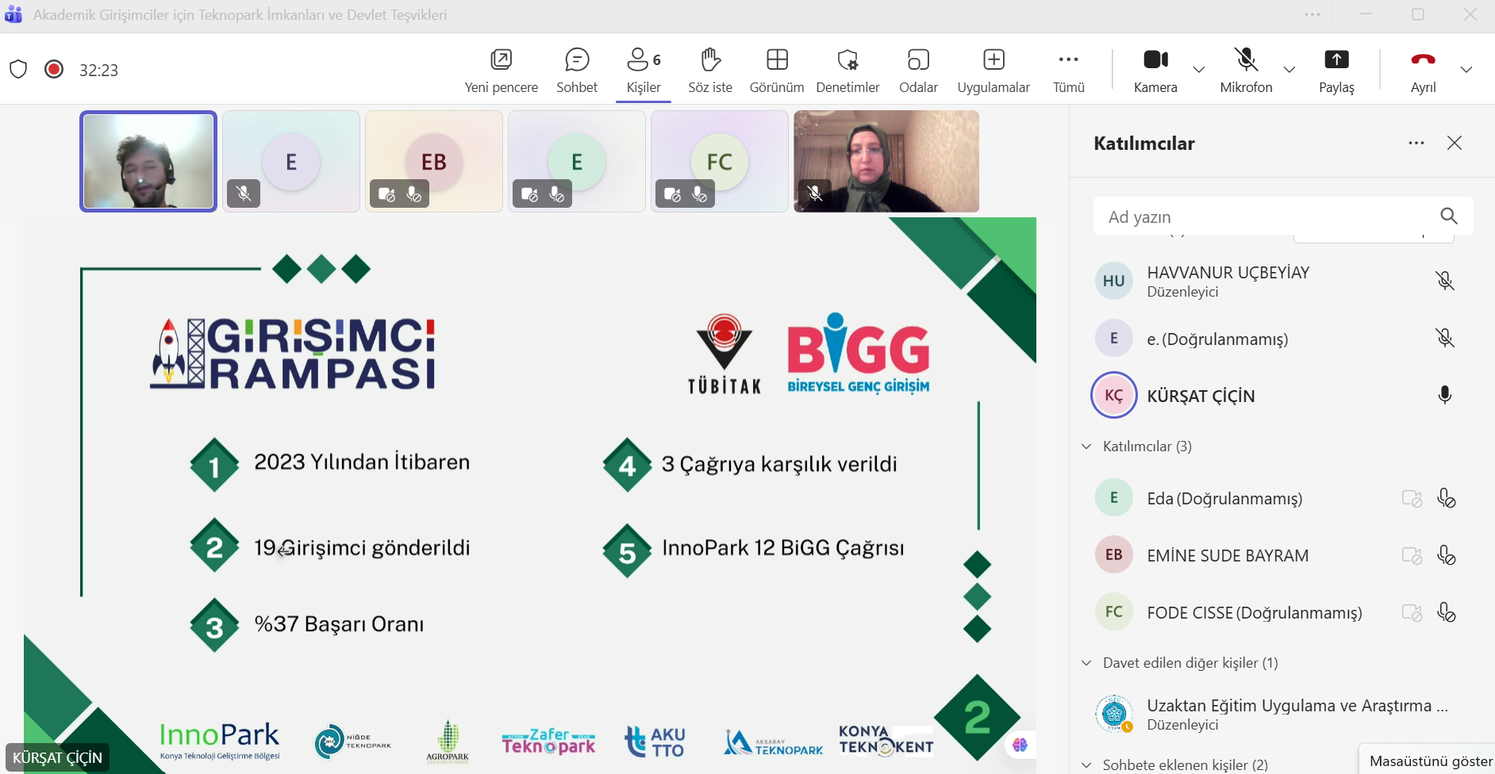Select the Kişiler people tab
This screenshot has height=774, width=1495.
point(644,70)
